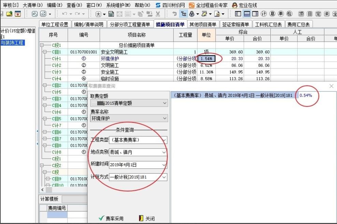This screenshot has height=224, width=337.
Task: Select the right-panel layout icon
Action: pos(255,14)
